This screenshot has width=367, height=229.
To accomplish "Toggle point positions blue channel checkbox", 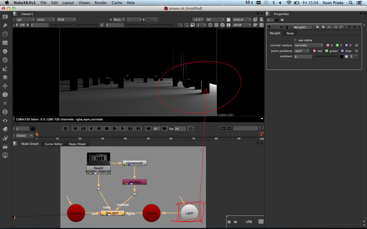I will click(342, 51).
